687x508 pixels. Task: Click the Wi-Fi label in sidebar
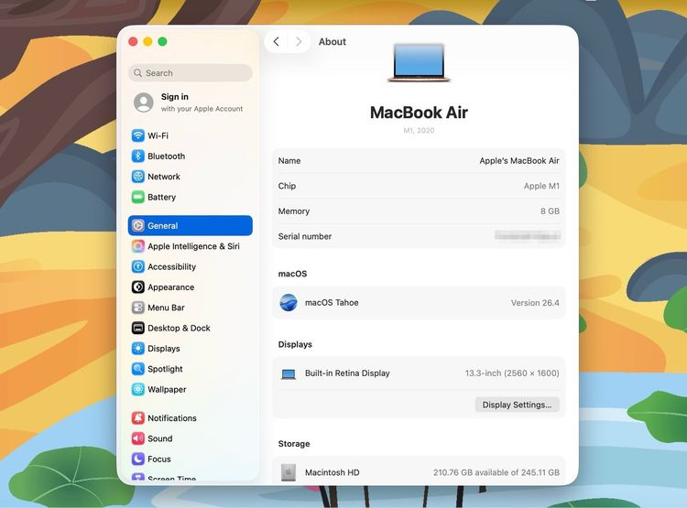click(158, 135)
